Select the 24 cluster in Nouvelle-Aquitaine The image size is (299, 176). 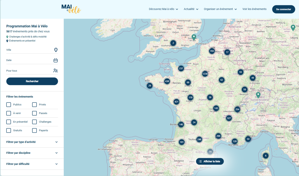[194, 122]
